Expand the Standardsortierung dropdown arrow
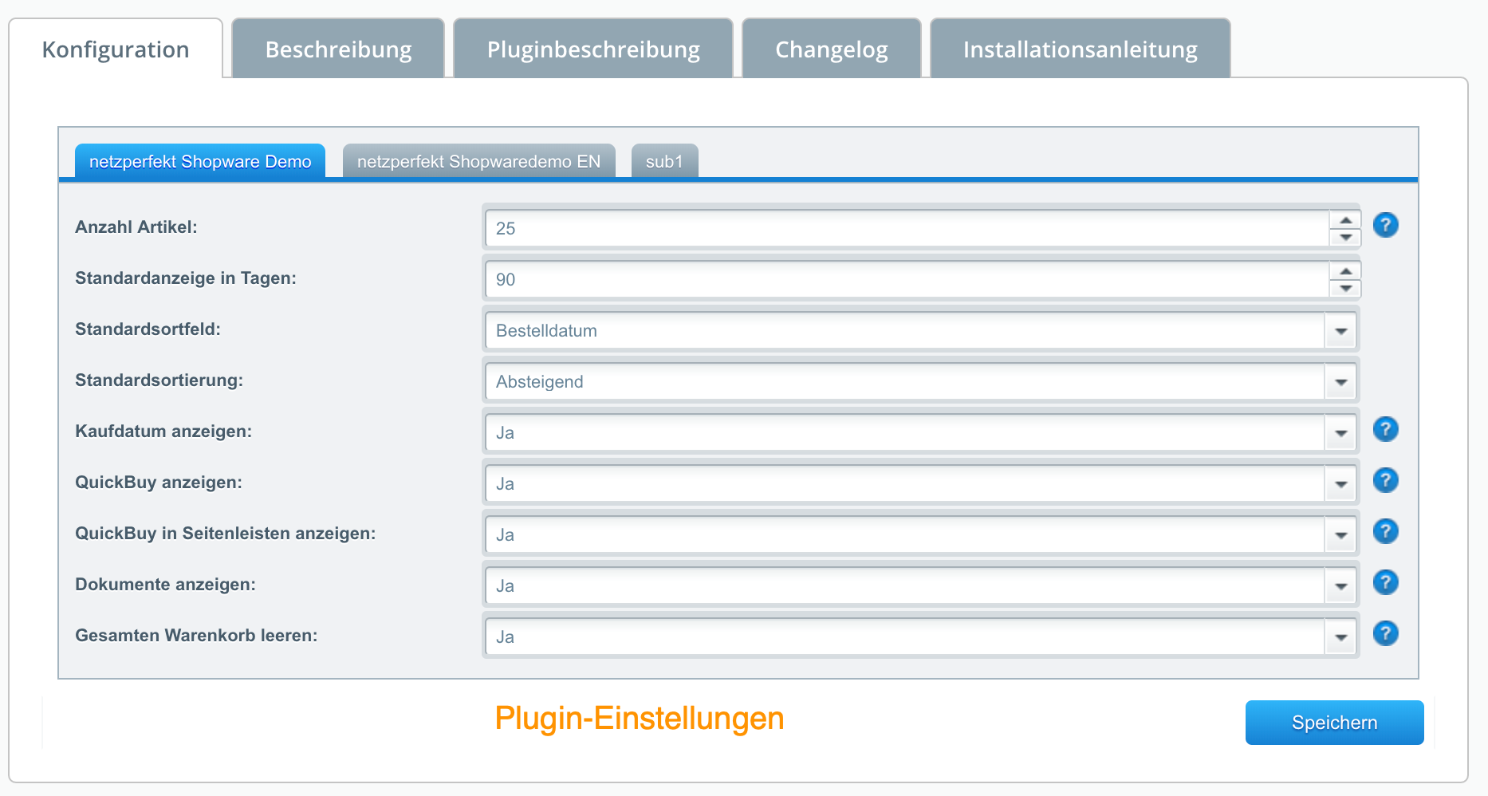 [x=1340, y=381]
